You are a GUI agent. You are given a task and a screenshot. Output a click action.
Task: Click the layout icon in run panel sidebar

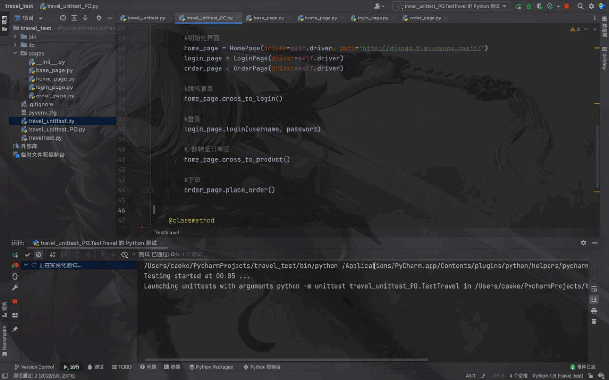click(x=15, y=315)
